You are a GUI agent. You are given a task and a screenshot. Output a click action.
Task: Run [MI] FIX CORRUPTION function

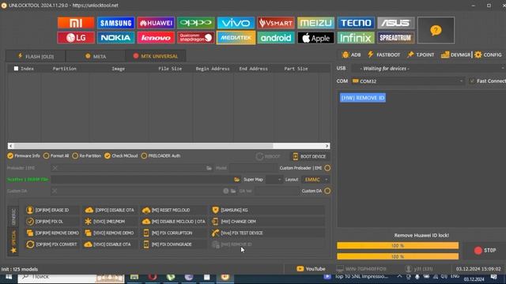174,233
